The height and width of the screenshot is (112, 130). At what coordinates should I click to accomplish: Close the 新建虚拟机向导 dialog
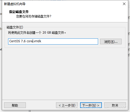[124, 4]
